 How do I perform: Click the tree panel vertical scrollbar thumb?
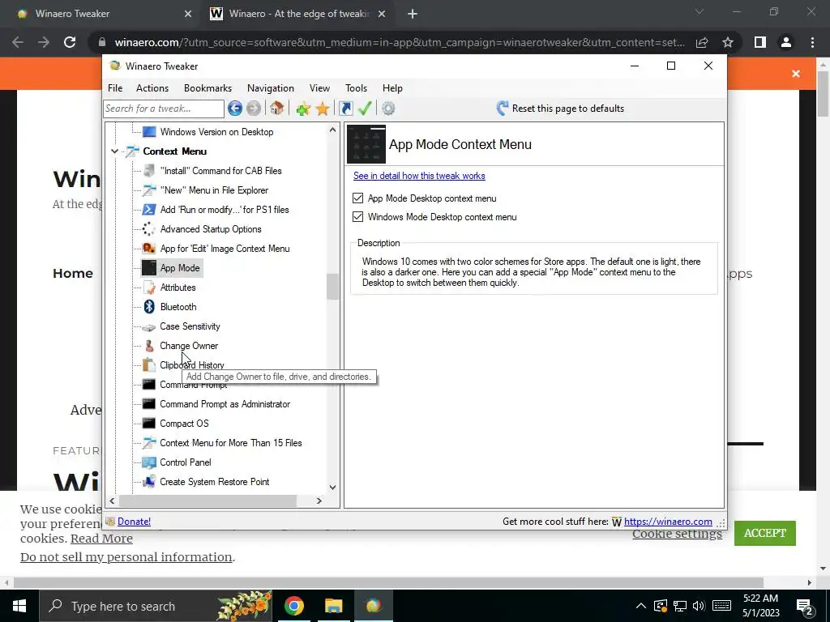(x=332, y=286)
